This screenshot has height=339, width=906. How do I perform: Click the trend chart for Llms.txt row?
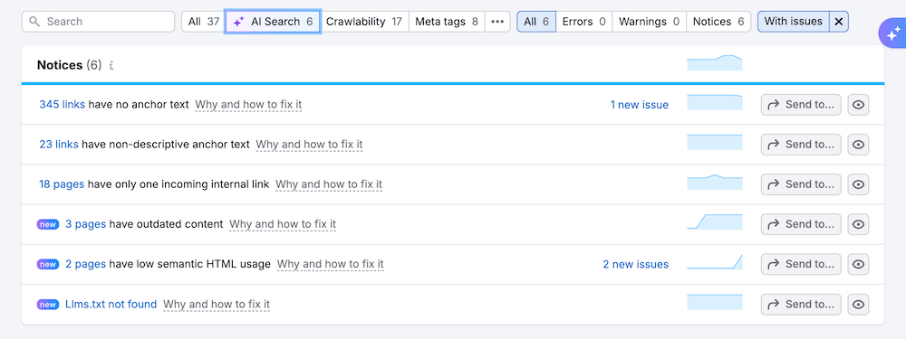click(x=715, y=302)
